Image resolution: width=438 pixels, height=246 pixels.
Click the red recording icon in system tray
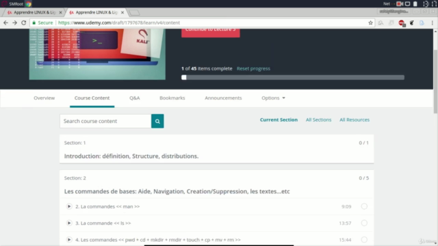coord(400,4)
